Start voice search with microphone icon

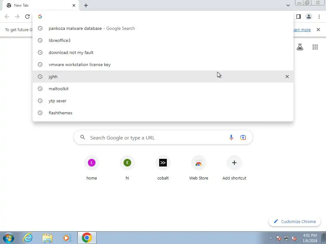click(231, 138)
